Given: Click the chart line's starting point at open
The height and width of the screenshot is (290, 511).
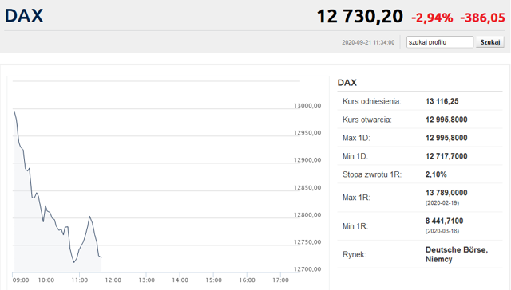Looking at the screenshot, I should (x=14, y=112).
